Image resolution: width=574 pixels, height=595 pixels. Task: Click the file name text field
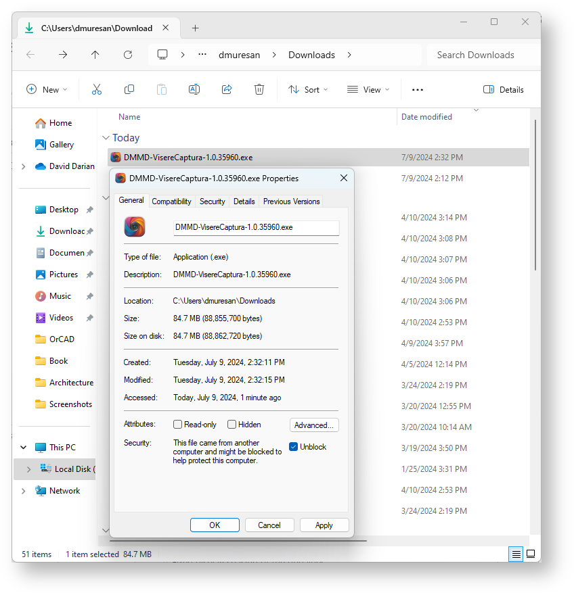256,228
